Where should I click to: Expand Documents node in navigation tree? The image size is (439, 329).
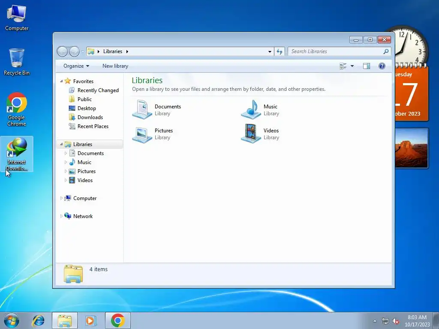[66, 153]
